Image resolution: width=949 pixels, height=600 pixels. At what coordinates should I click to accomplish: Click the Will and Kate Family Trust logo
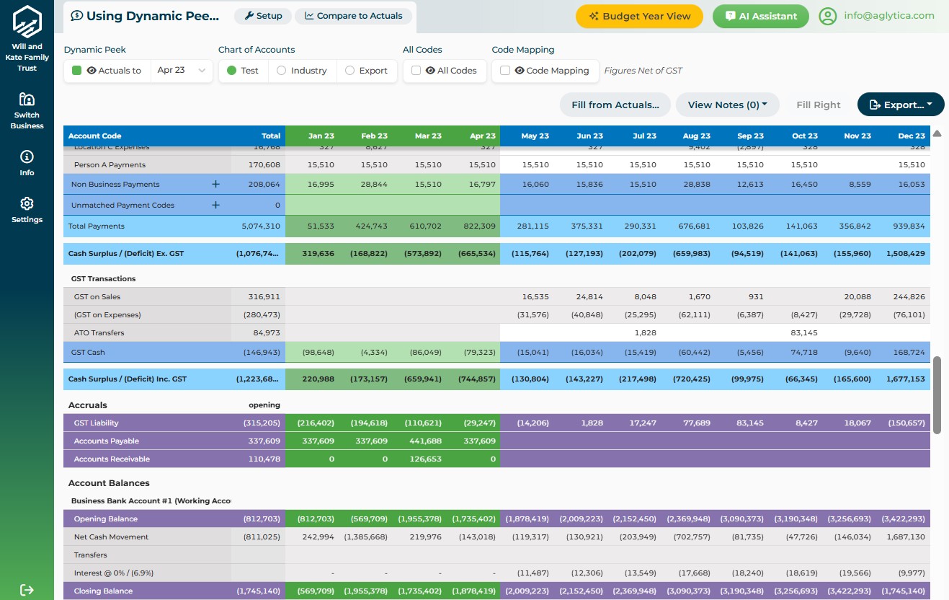(27, 22)
